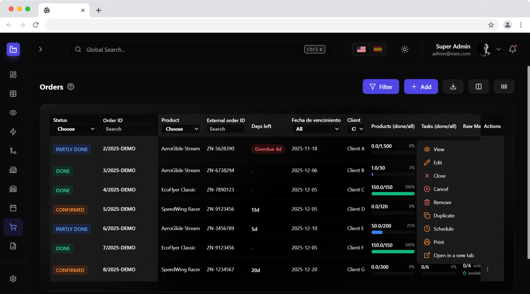
Task: Expand the sidebar with the chevron arrow
Action: point(41,49)
